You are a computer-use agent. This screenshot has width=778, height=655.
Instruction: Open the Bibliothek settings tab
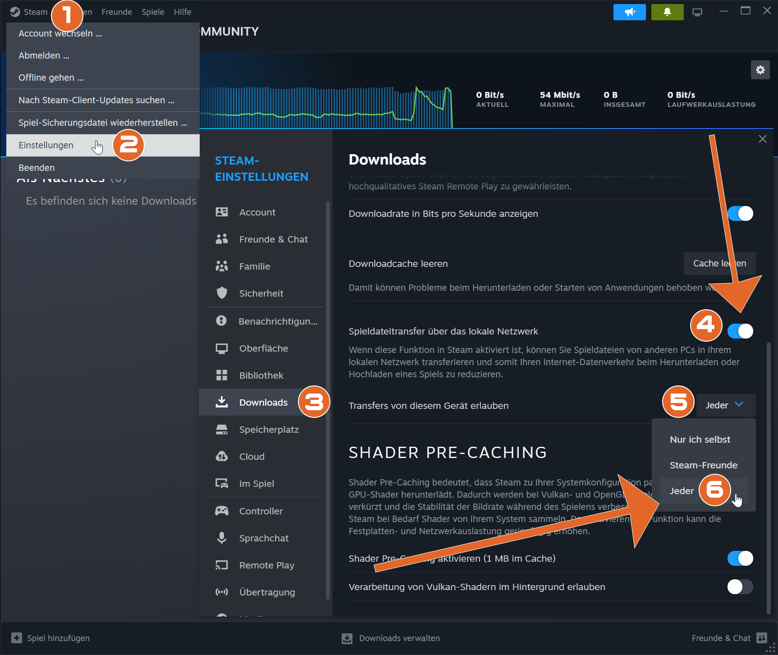261,376
